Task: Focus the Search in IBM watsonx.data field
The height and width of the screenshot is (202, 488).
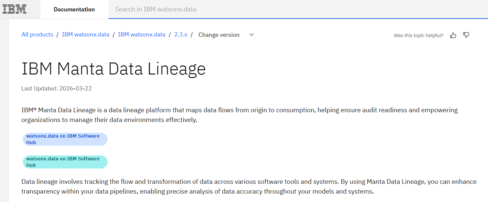Action: [298, 9]
